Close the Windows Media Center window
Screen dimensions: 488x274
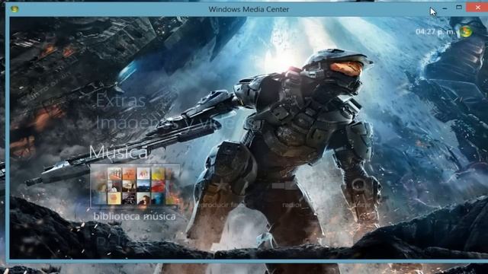pos(477,8)
